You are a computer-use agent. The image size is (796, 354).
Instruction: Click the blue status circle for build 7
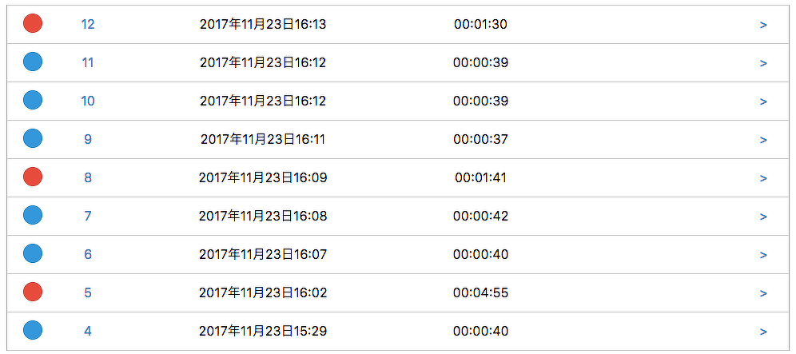point(33,216)
